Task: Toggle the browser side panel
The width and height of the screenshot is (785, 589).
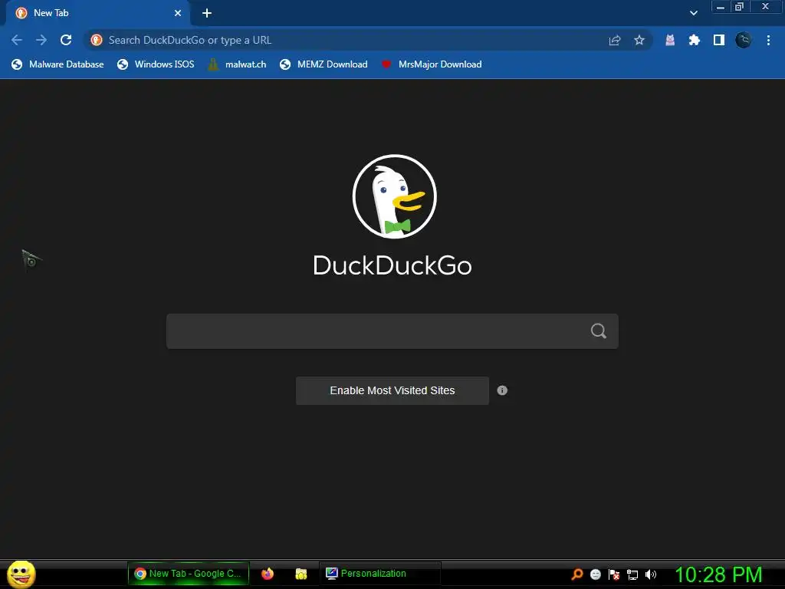Action: 718,40
